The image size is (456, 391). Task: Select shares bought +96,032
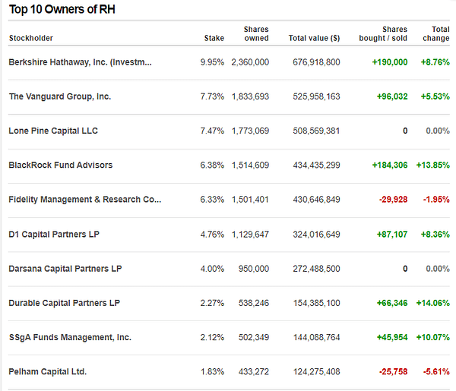pos(392,96)
